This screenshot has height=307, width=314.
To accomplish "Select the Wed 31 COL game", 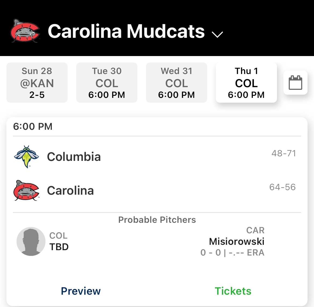I will [177, 83].
